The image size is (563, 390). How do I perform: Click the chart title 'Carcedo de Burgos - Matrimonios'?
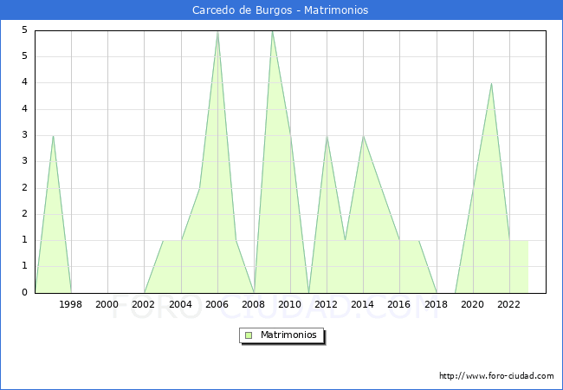[280, 10]
